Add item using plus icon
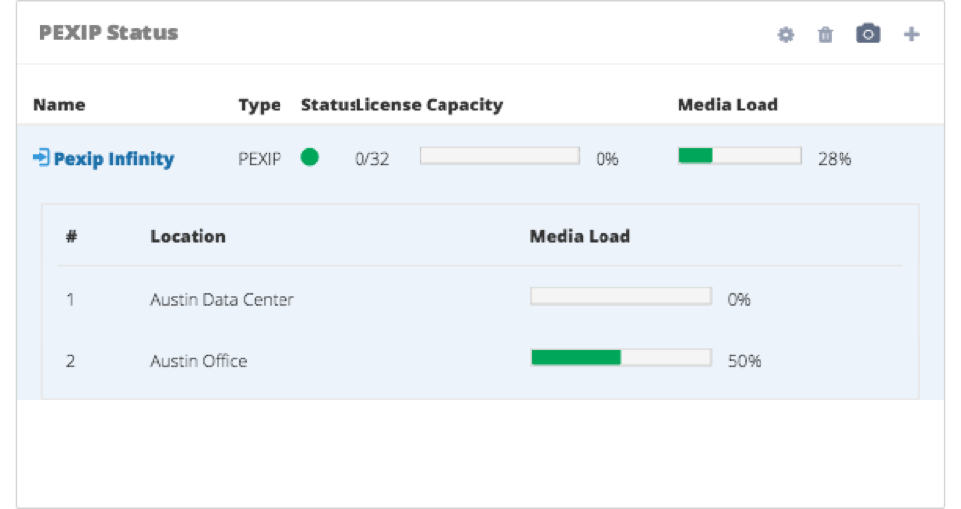Screen dimensions: 961x509 pyautogui.click(x=912, y=35)
